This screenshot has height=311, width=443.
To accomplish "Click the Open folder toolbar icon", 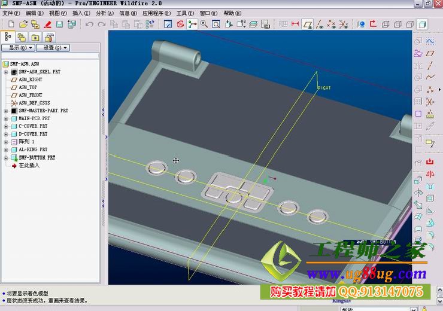I will [23, 25].
